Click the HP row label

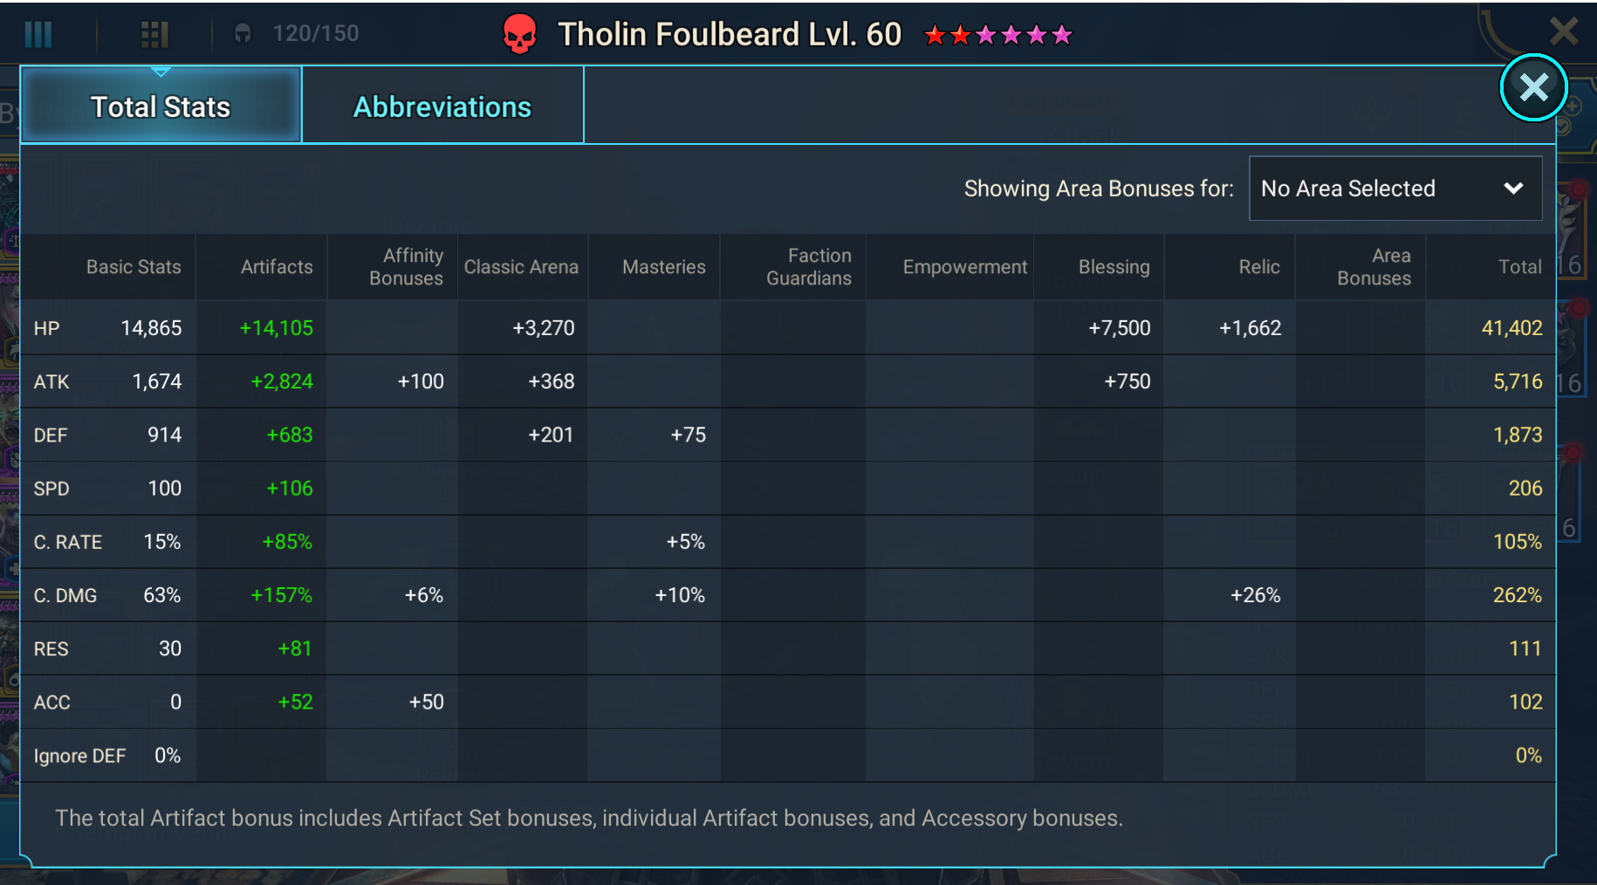pyautogui.click(x=46, y=328)
